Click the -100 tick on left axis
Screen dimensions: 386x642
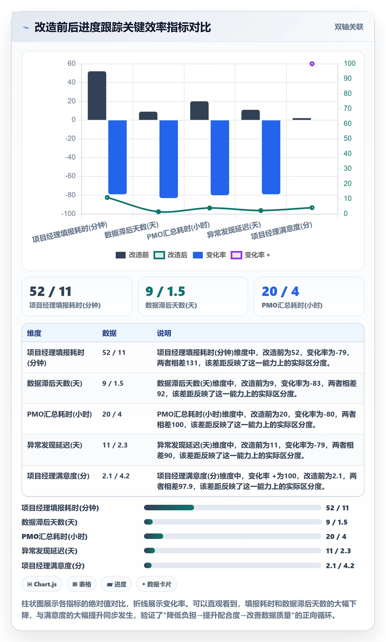click(68, 214)
